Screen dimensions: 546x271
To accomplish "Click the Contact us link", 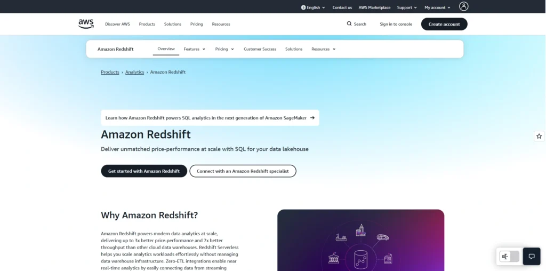I will (342, 7).
